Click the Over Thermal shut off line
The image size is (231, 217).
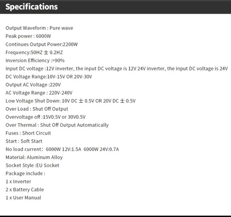(x=57, y=125)
